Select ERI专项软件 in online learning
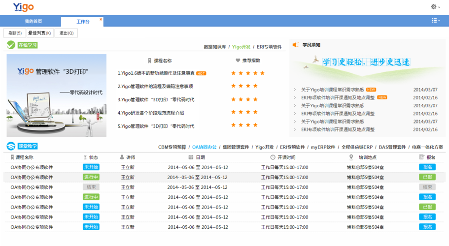The image size is (449, 246). tap(269, 47)
